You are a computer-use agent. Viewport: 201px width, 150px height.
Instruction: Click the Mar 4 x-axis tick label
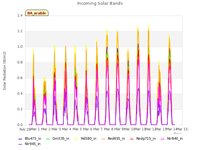point(67,129)
